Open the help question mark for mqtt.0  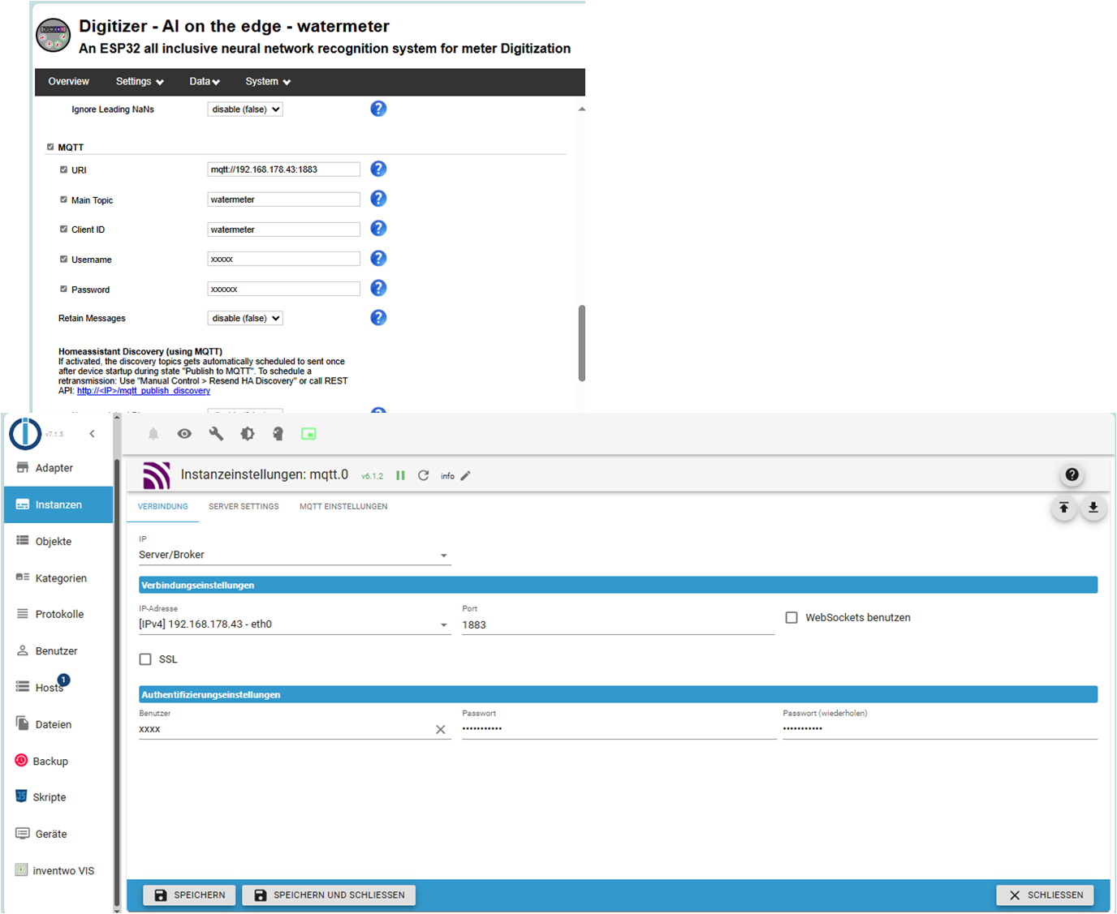(x=1072, y=475)
